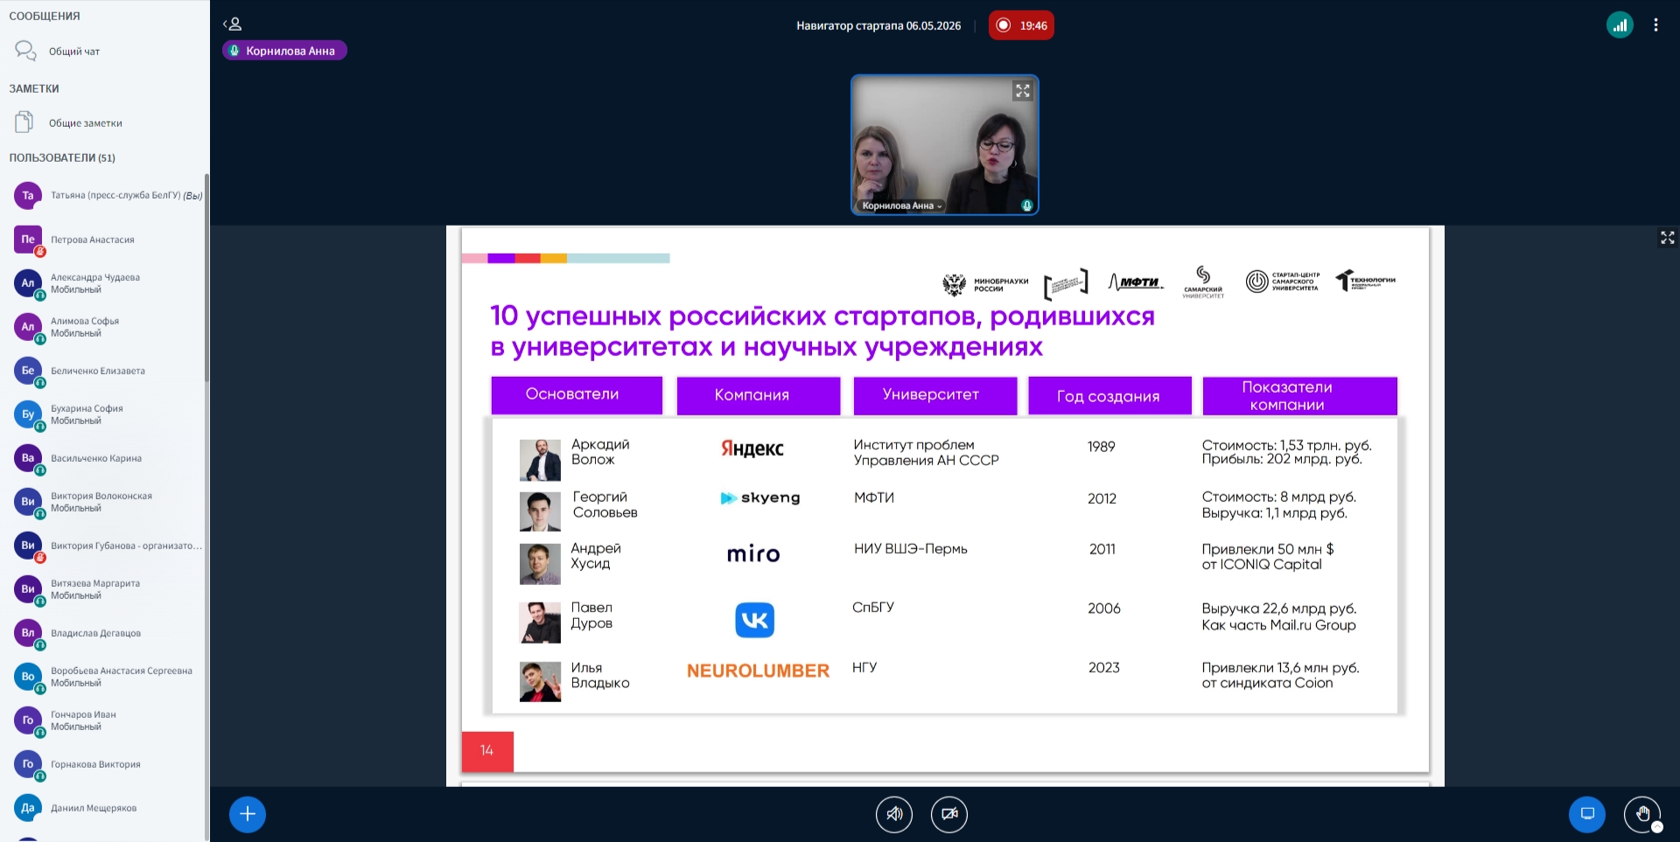The height and width of the screenshot is (842, 1680).
Task: Toggle audio listening mode
Action: coord(894,814)
